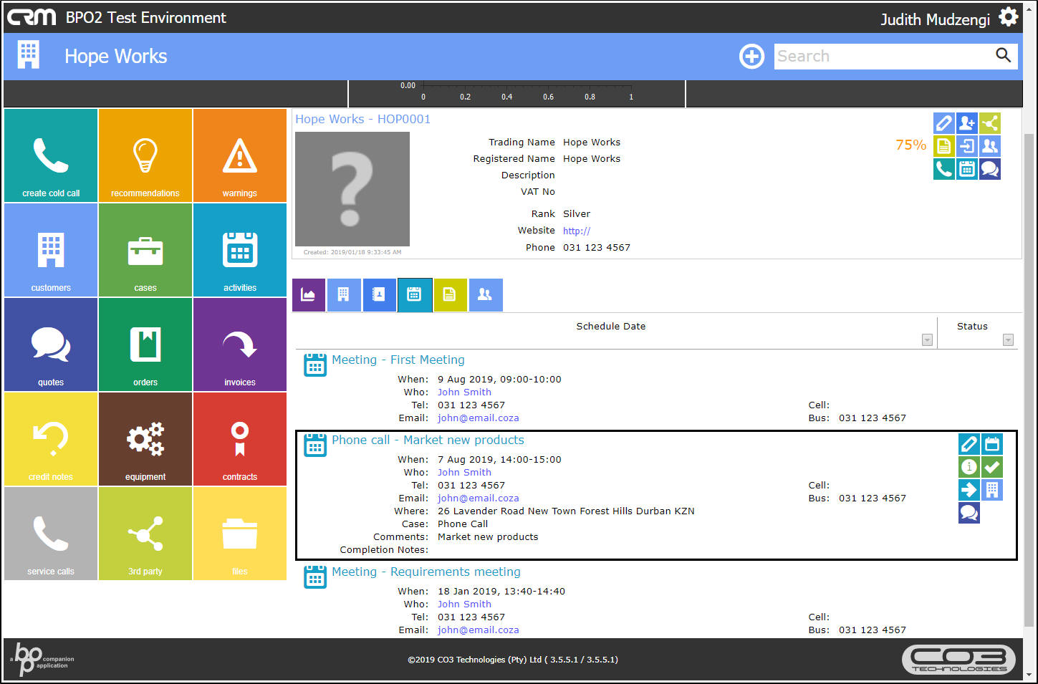Switch to the yellow document tab
The height and width of the screenshot is (684, 1038).
click(x=450, y=295)
